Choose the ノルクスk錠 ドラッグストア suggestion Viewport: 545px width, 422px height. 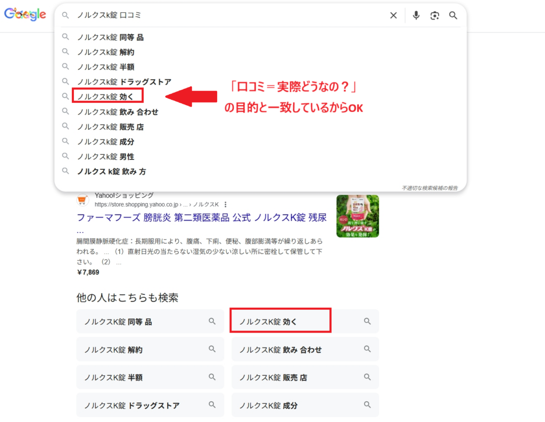click(x=124, y=82)
